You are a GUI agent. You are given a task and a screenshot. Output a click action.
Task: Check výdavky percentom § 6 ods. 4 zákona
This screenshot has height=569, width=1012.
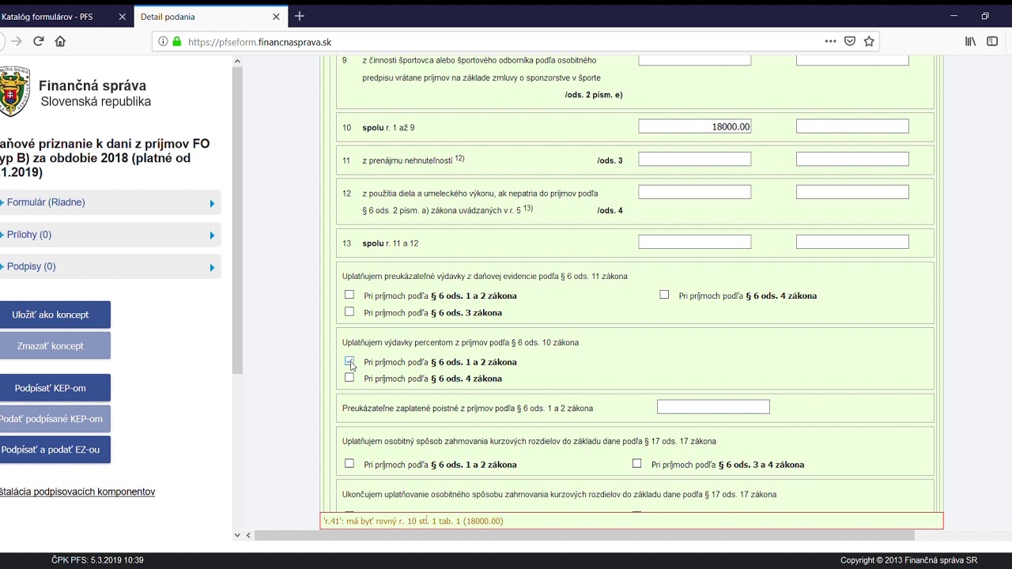pyautogui.click(x=349, y=378)
